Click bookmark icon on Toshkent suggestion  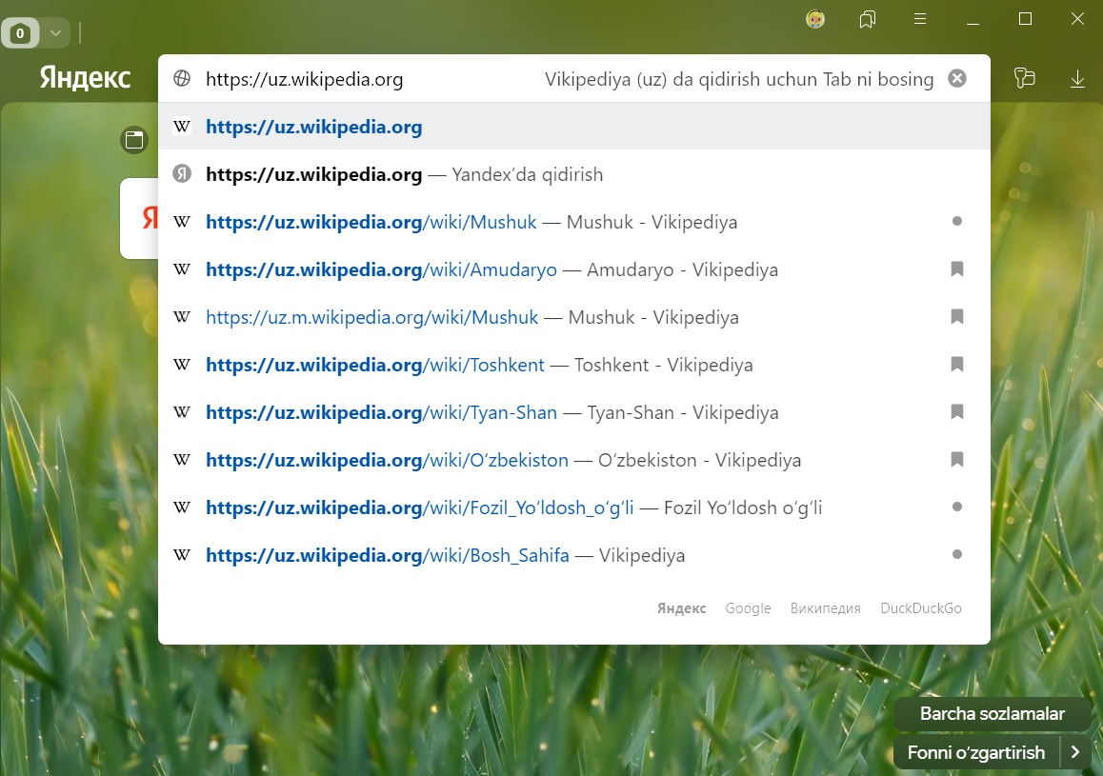coord(957,365)
